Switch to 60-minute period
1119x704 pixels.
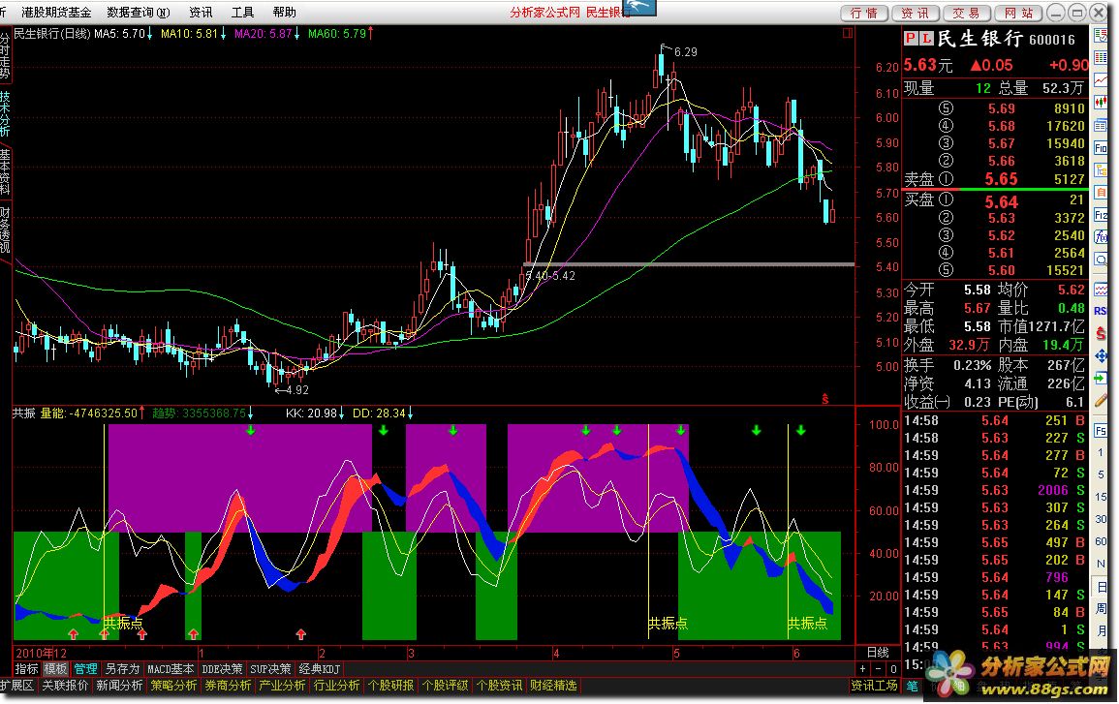1102,541
